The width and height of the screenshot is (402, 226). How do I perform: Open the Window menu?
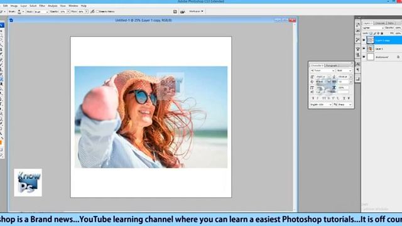coord(73,6)
